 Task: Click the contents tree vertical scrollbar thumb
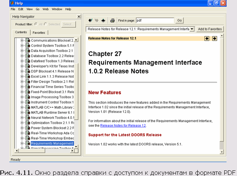[x=76, y=92]
